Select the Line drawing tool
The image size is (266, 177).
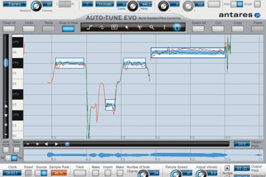click(89, 27)
